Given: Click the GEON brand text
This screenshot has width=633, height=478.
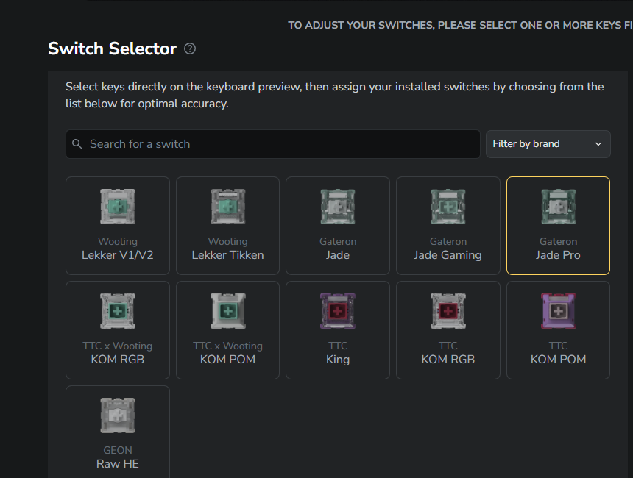Looking at the screenshot, I should [x=118, y=450].
